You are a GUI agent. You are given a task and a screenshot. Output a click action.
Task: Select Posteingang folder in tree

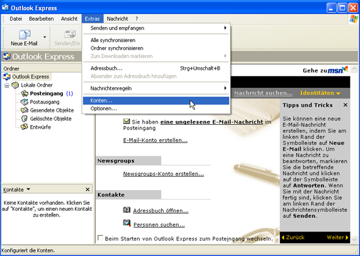pyautogui.click(x=47, y=93)
